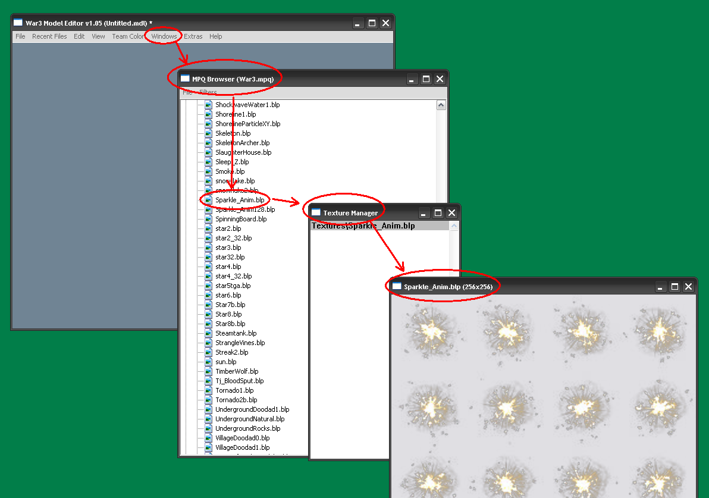Open the Help menu
709x498 pixels.
tap(216, 36)
